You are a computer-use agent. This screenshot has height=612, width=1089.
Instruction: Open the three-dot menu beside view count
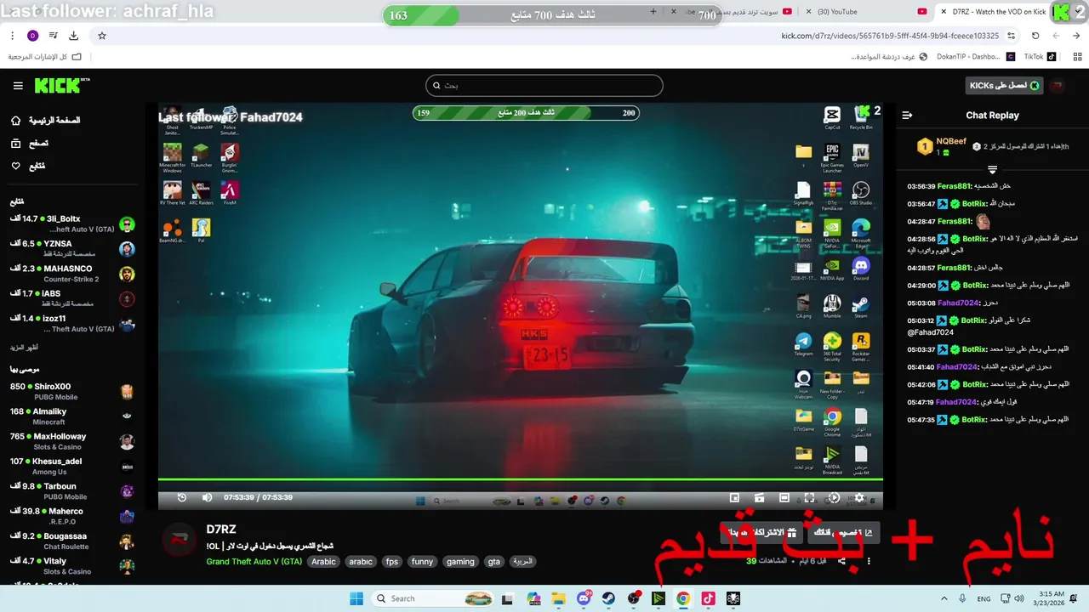point(869,561)
